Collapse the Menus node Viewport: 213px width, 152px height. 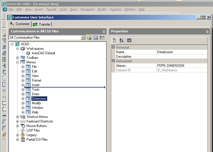click(x=18, y=63)
